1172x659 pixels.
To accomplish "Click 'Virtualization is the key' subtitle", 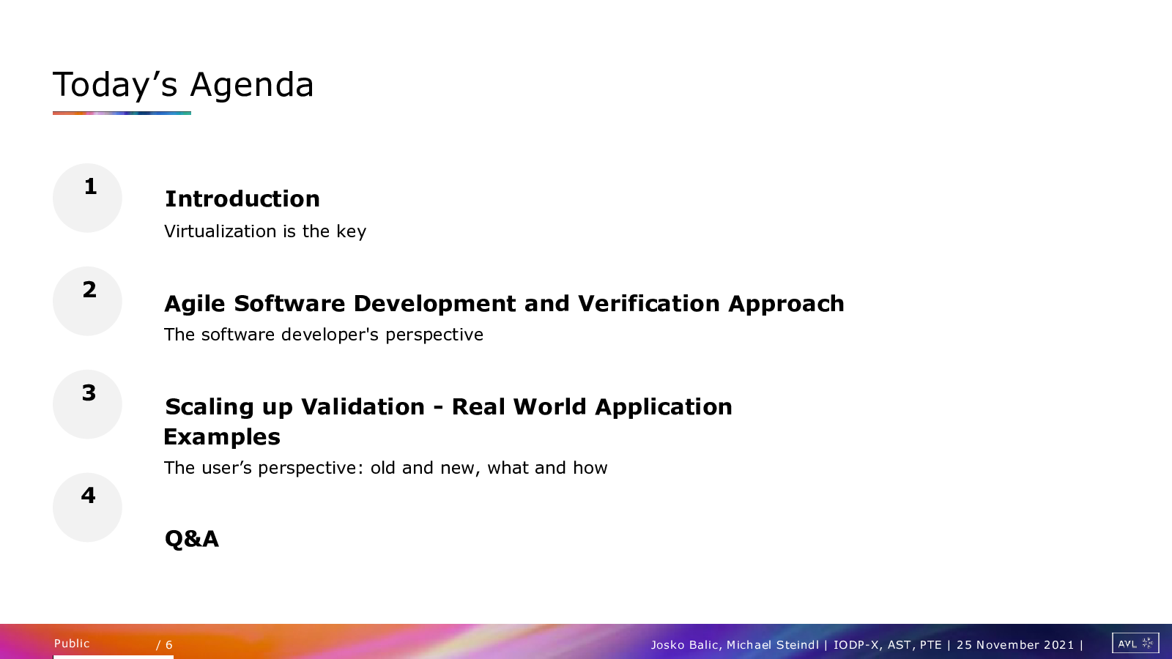I will [265, 231].
